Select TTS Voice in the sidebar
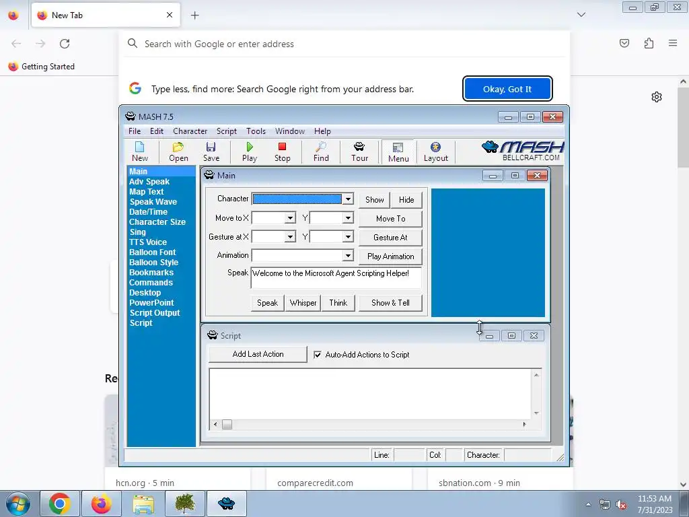This screenshot has width=689, height=517. (x=147, y=242)
